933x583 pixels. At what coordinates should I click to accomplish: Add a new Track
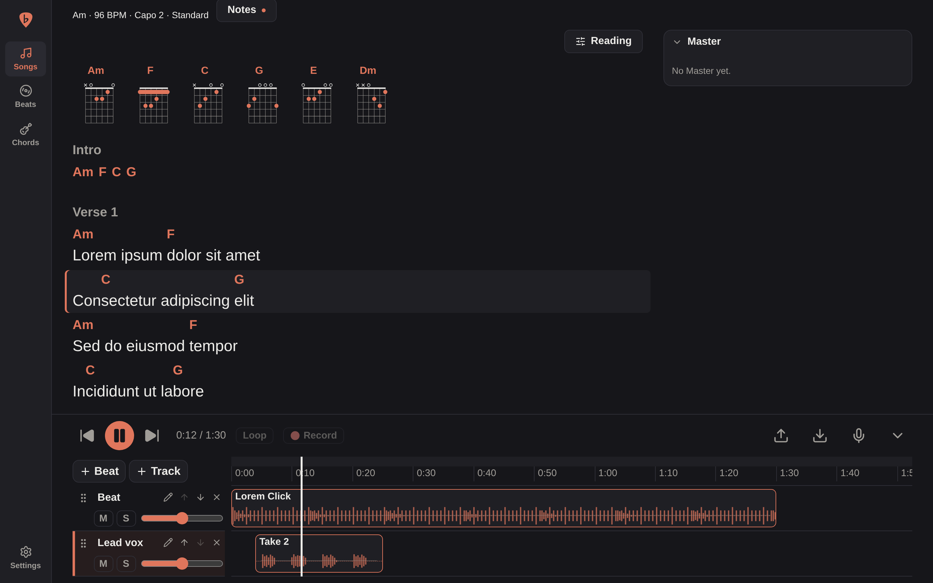(x=158, y=471)
